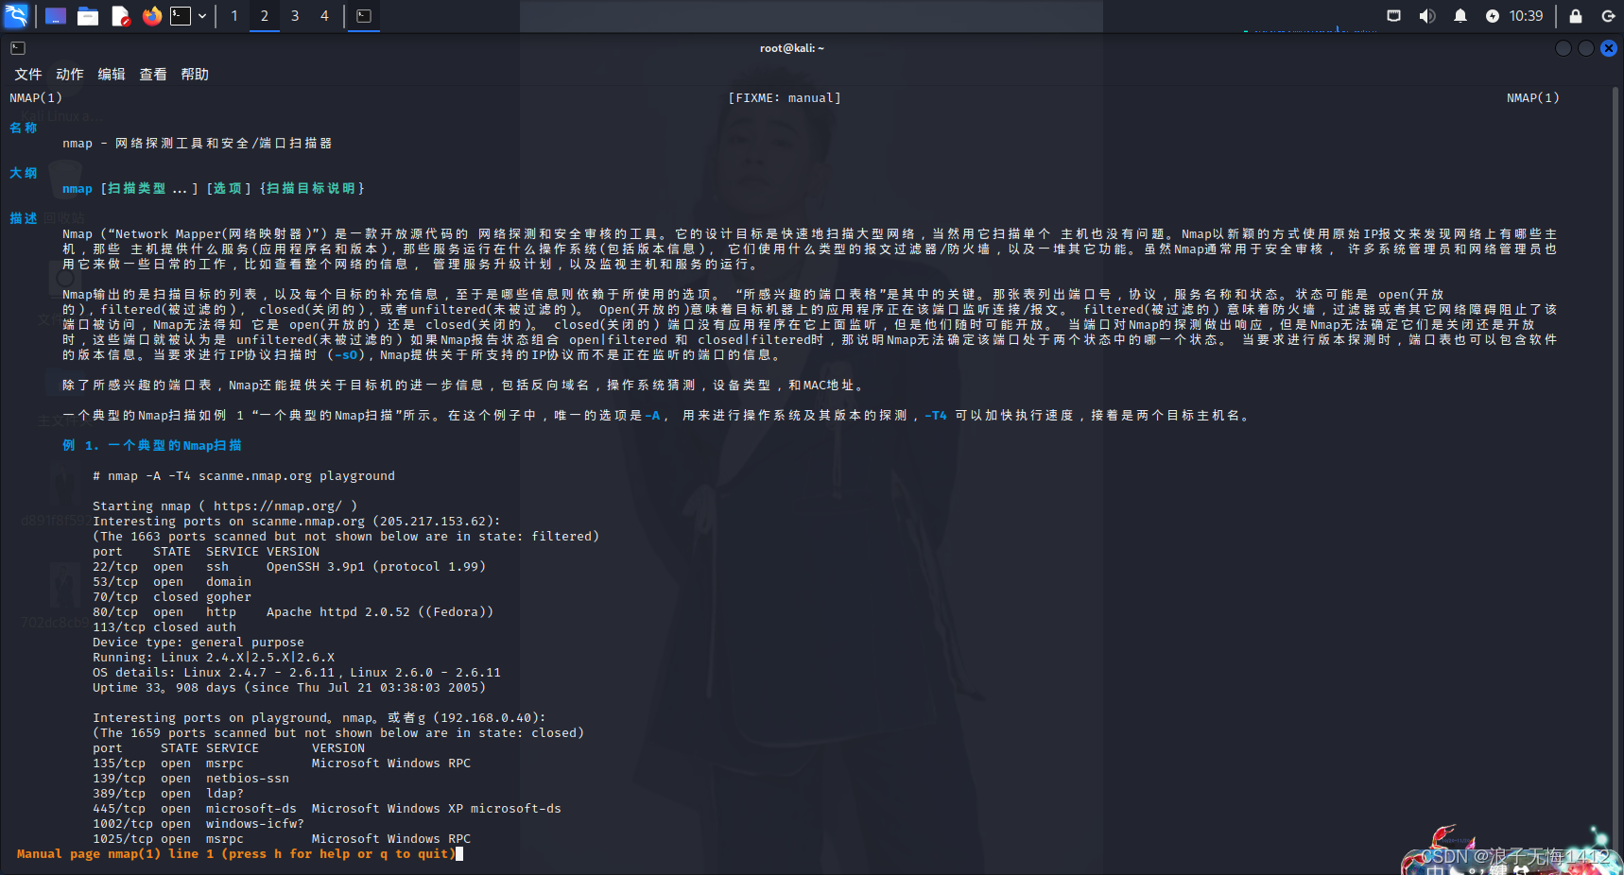Open the file manager from the panel
1624x875 pixels.
(x=88, y=16)
